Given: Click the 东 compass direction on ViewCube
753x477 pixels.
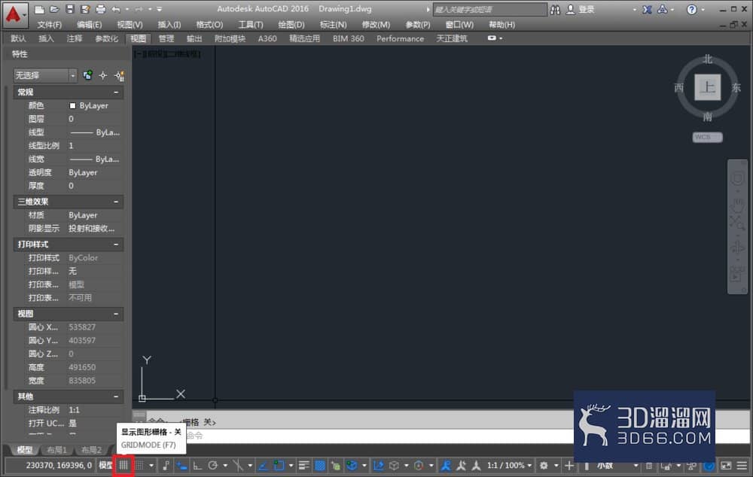Looking at the screenshot, I should pos(736,88).
